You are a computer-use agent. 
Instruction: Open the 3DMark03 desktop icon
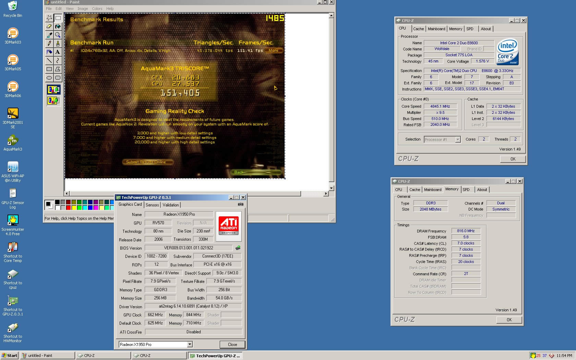(x=13, y=36)
